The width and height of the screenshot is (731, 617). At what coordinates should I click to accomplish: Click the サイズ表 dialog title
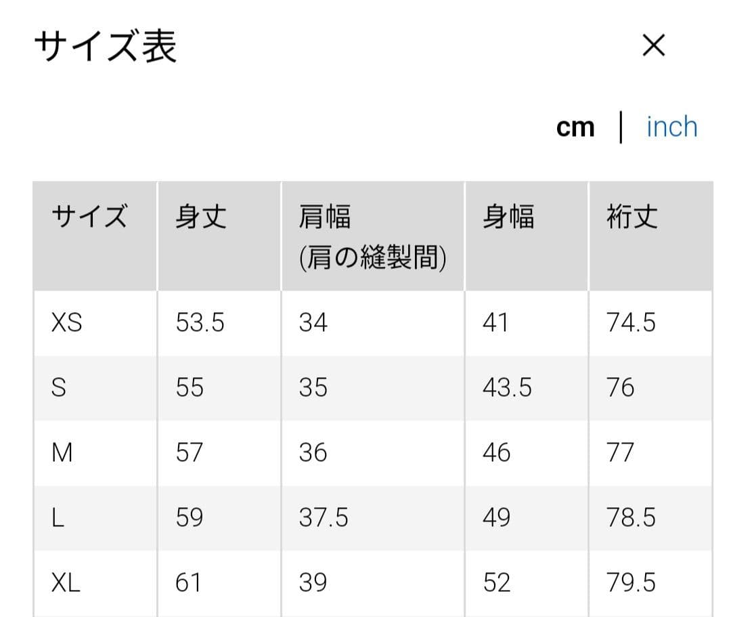[x=106, y=45]
